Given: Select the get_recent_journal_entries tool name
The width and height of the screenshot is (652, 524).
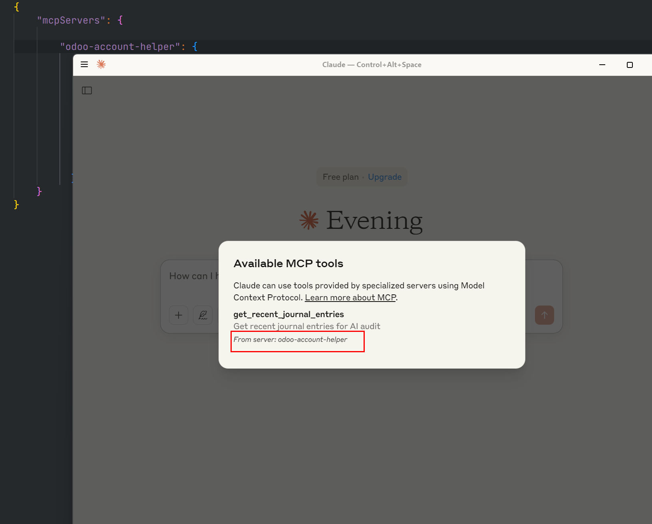Looking at the screenshot, I should [x=288, y=314].
